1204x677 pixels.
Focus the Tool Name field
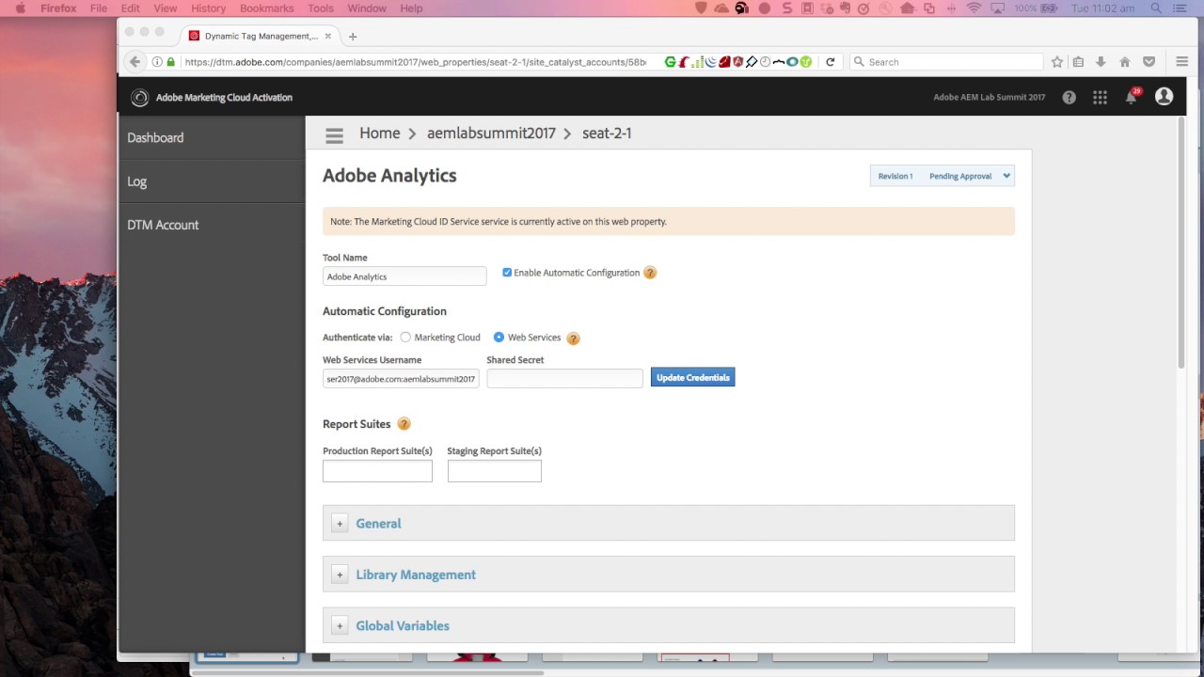(x=404, y=276)
